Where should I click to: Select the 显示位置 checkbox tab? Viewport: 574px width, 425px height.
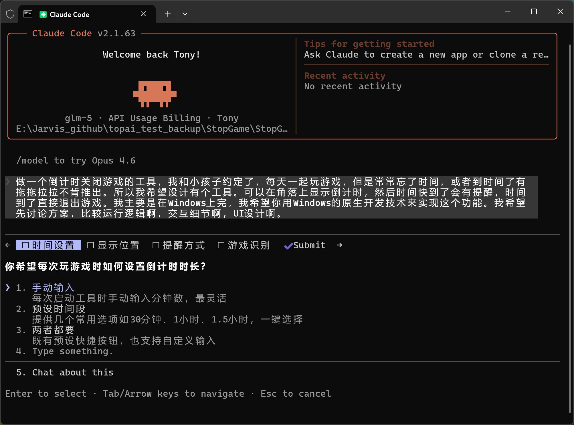(114, 245)
